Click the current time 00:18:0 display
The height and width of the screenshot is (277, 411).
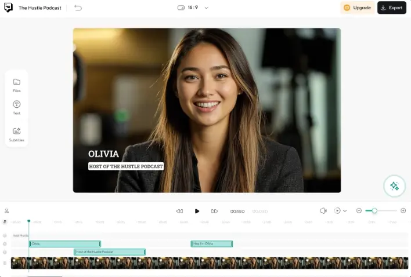237,212
